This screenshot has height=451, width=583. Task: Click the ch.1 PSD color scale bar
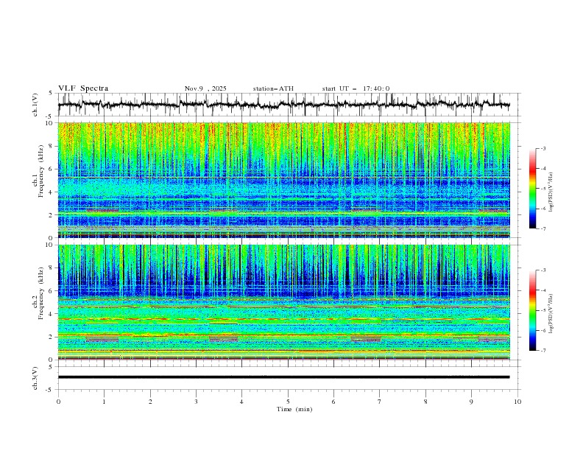[533, 189]
